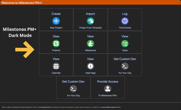The image size is (181, 110).
Task: Open the Knowledge Base link
Action: click(45, 107)
